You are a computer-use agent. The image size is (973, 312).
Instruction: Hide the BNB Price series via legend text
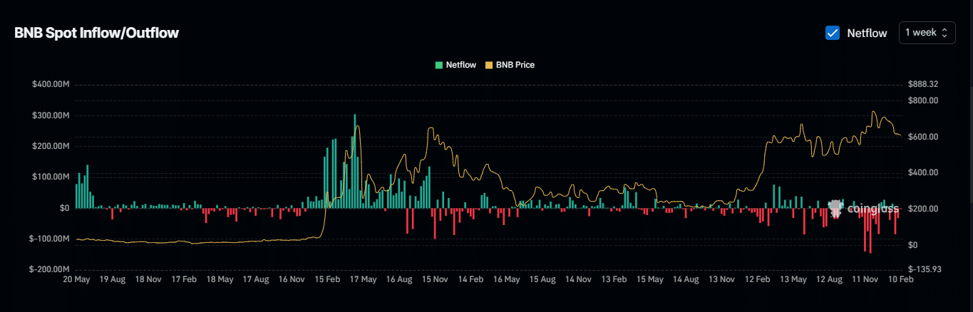click(515, 65)
